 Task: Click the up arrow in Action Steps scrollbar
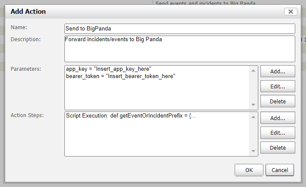click(253, 117)
